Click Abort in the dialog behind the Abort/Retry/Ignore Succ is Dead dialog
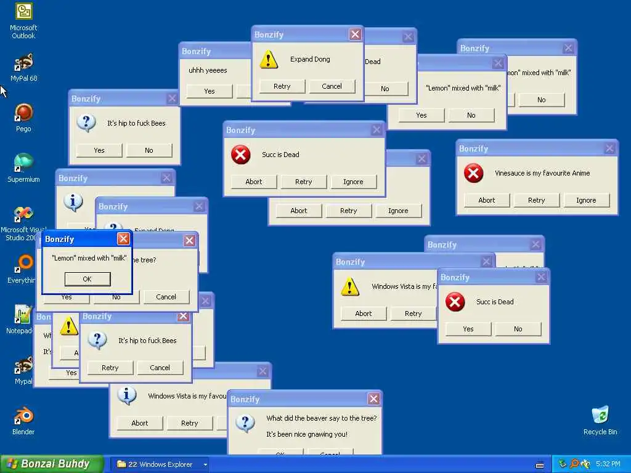The width and height of the screenshot is (631, 473). coord(299,211)
